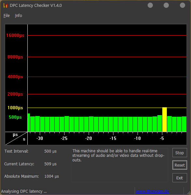The width and height of the screenshot is (191, 195).
Task: Click the 16000µs red threshold label
Action: pyautogui.click(x=15, y=35)
